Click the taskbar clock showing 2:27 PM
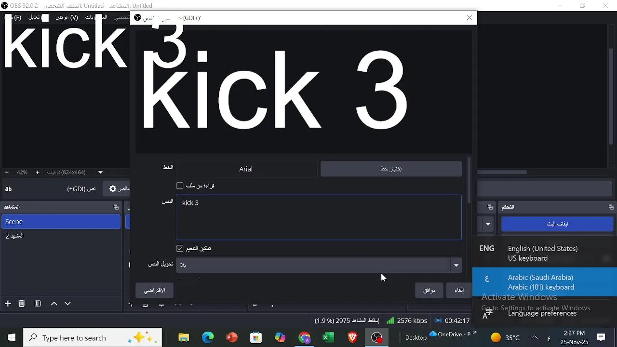 (x=574, y=337)
